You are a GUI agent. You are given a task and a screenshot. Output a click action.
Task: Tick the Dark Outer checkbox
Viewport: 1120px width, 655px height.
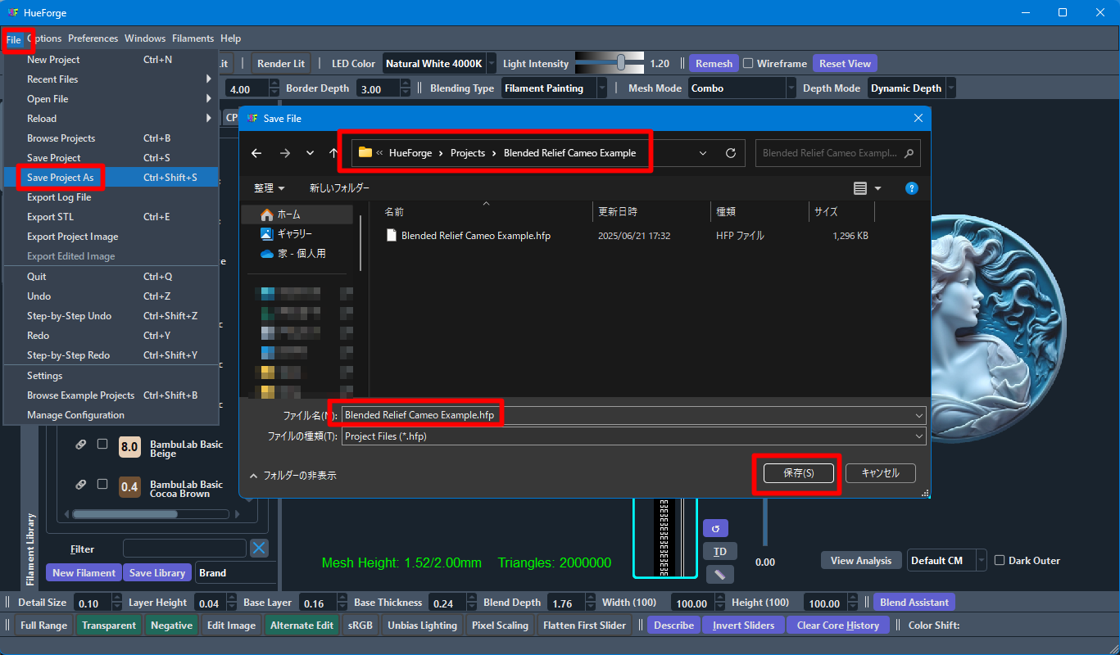click(1000, 561)
